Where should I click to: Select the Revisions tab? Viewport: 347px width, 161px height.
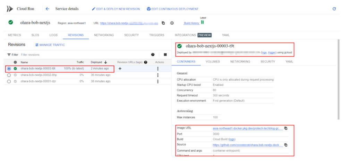click(76, 35)
